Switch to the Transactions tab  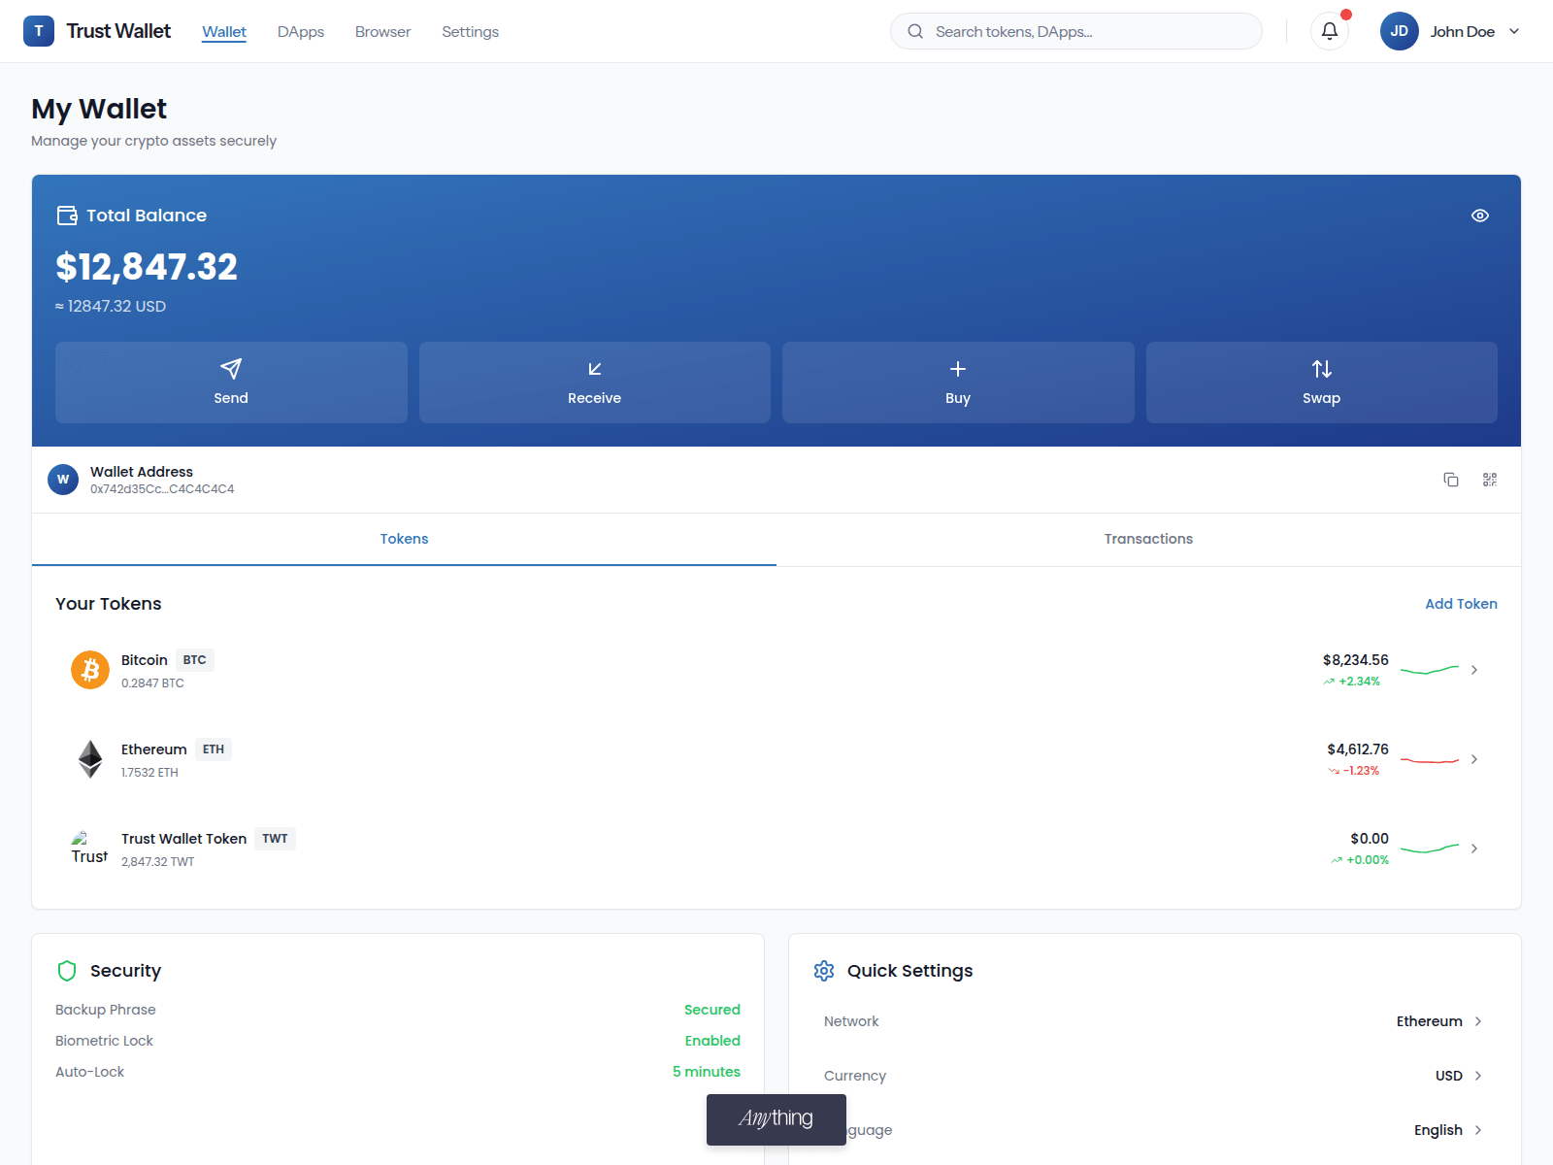1148,539
